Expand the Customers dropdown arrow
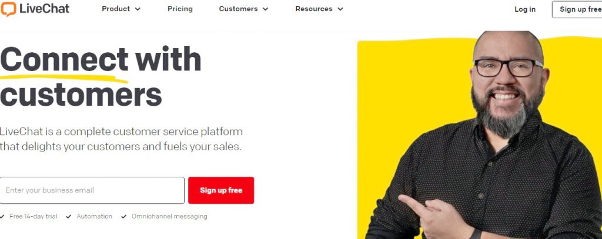The height and width of the screenshot is (239, 602). [265, 9]
